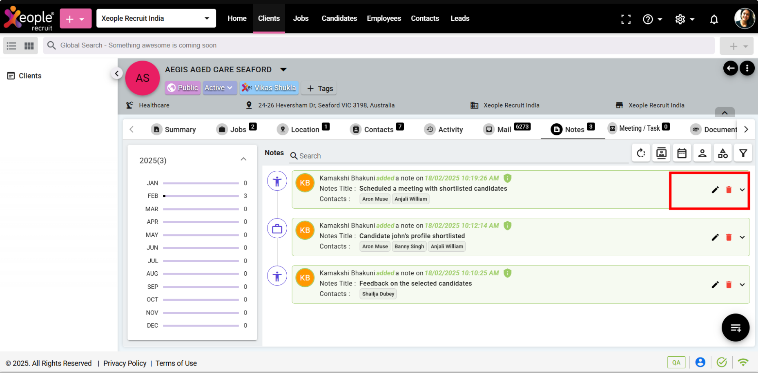Open the Meeting / Task tab
Viewport: 758px width, 373px height.
tap(639, 128)
